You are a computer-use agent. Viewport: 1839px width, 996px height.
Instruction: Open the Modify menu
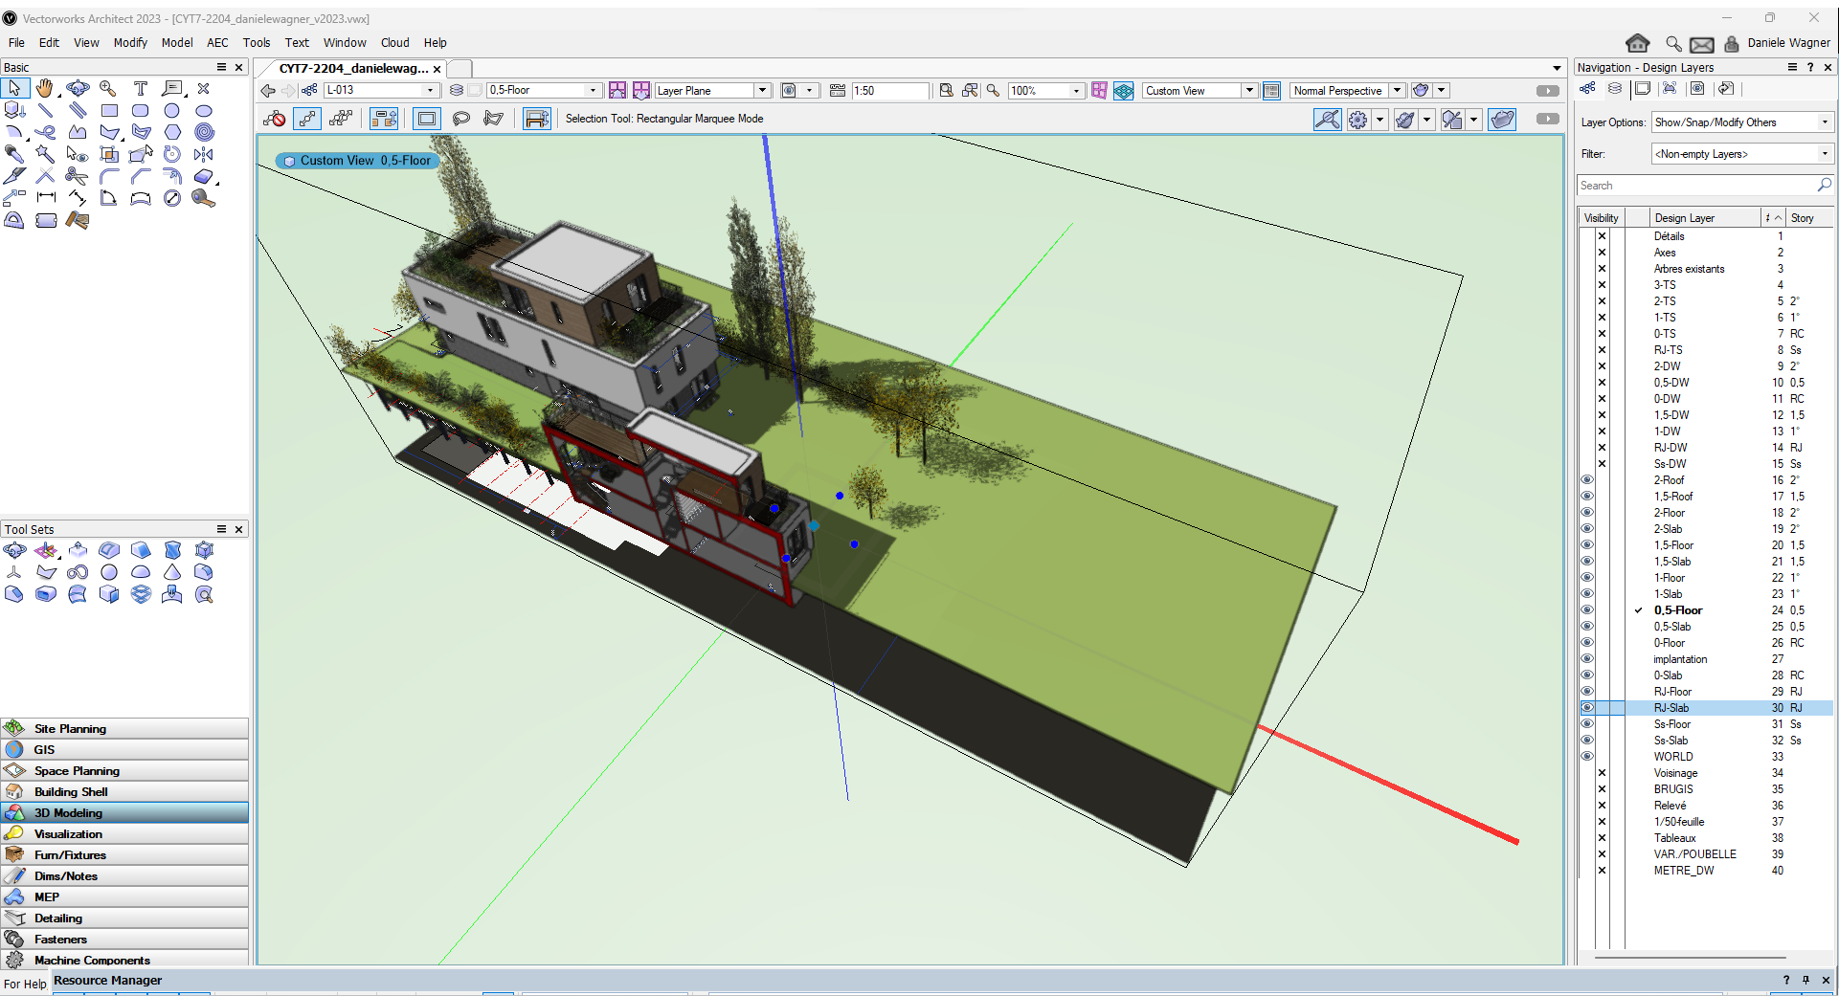(130, 43)
